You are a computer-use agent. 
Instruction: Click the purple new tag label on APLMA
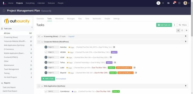(113, 52)
